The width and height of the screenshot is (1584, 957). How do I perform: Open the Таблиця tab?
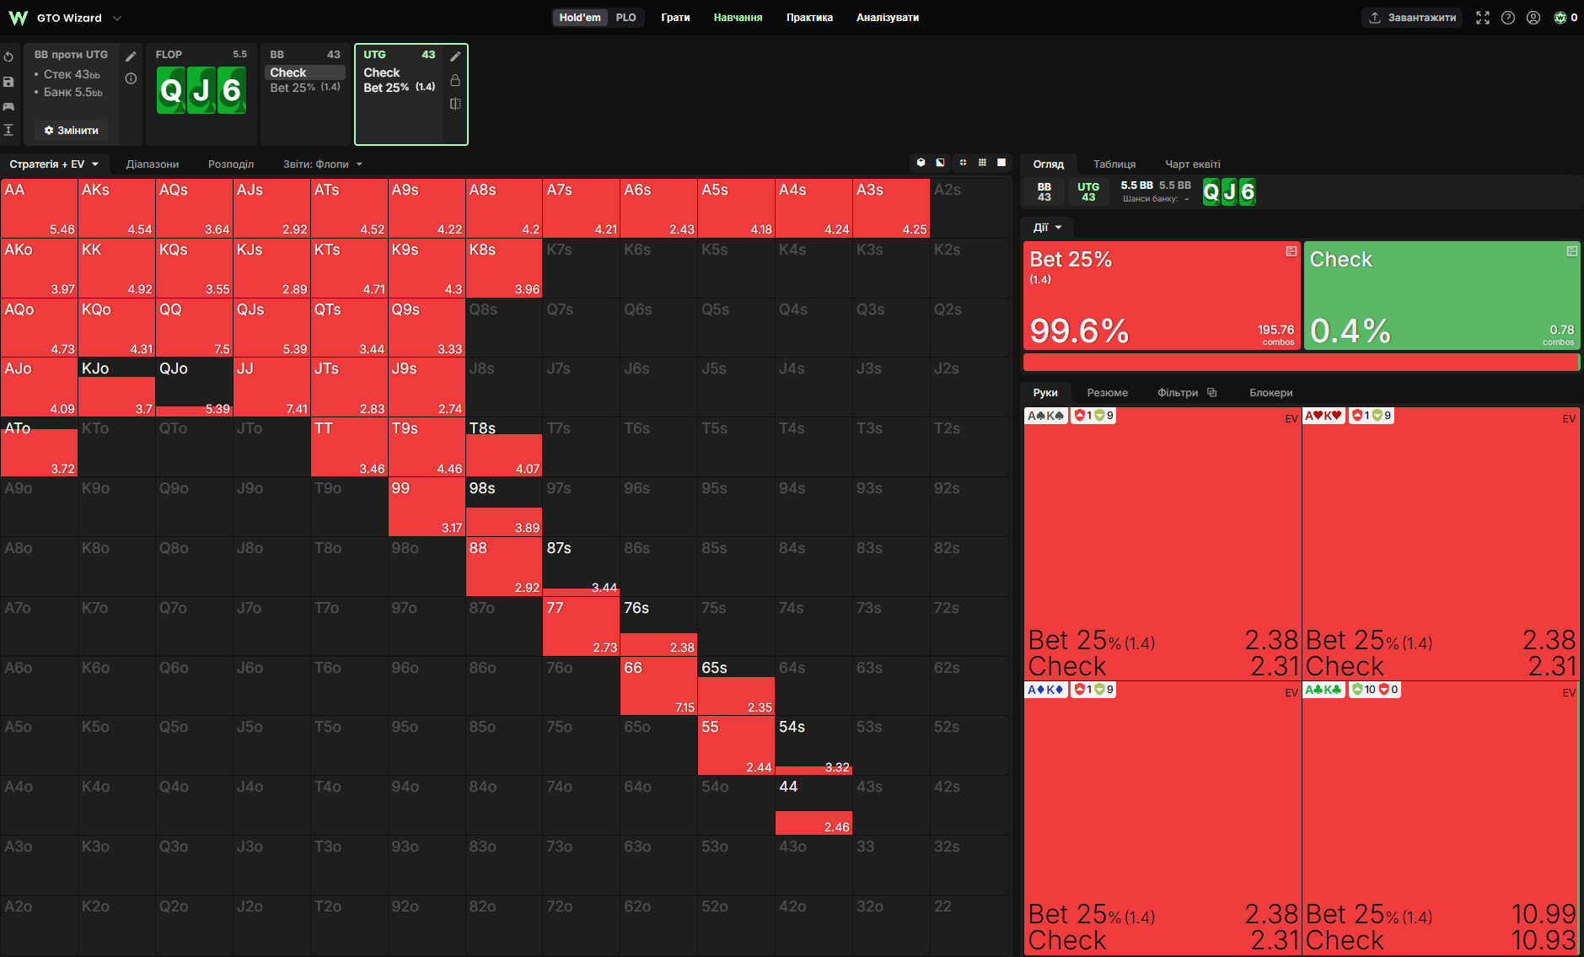tap(1114, 164)
